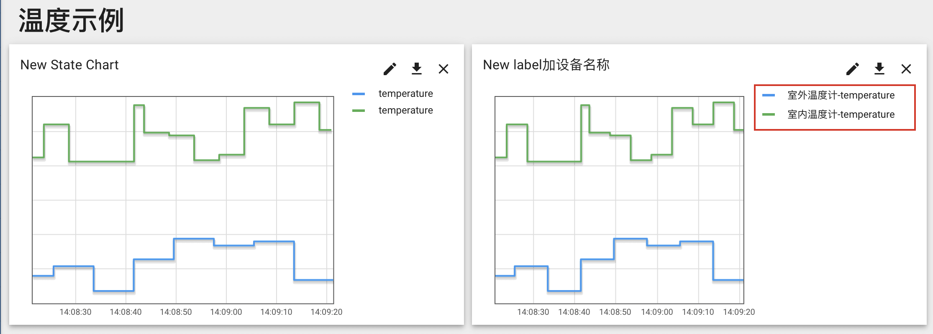Download data from New State Chart

pyautogui.click(x=417, y=69)
